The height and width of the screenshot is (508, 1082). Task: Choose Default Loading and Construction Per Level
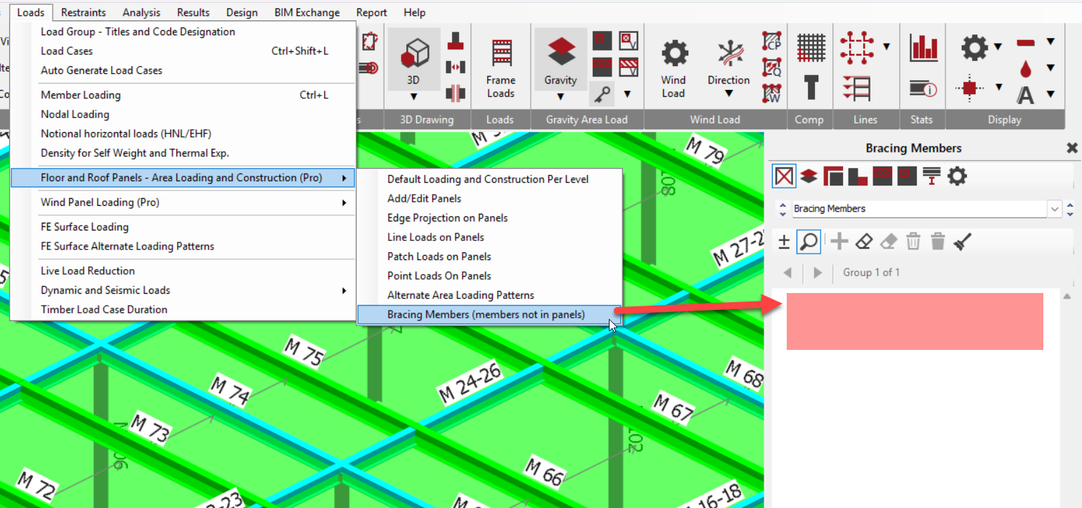tap(489, 179)
